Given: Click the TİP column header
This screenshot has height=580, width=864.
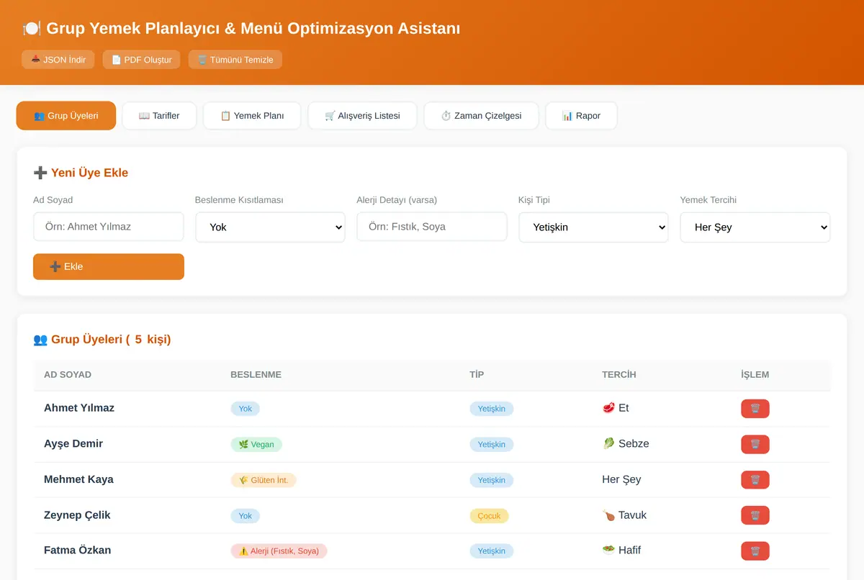Looking at the screenshot, I should tap(477, 375).
